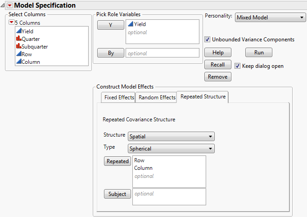Image resolution: width=307 pixels, height=217 pixels.
Task: Open the Structure dropdown set to Spatial
Action: (171, 137)
